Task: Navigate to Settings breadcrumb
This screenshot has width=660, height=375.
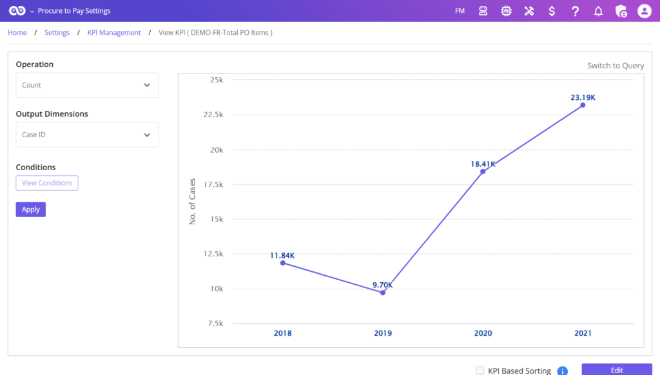Action: pos(57,33)
